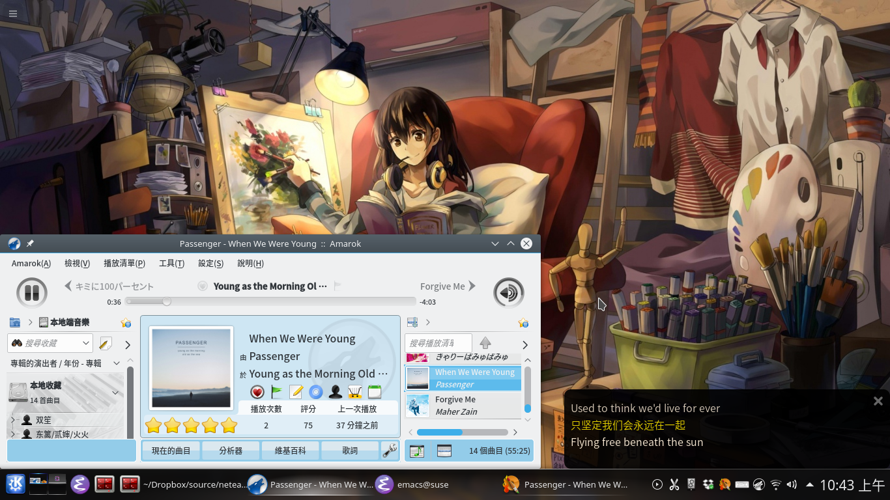Show hidden tray icons arrow
890x500 pixels.
(809, 484)
